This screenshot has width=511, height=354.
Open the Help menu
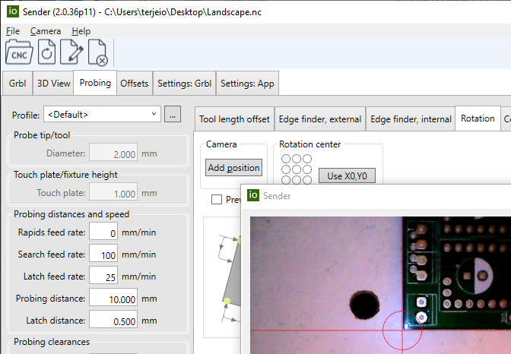(x=81, y=31)
